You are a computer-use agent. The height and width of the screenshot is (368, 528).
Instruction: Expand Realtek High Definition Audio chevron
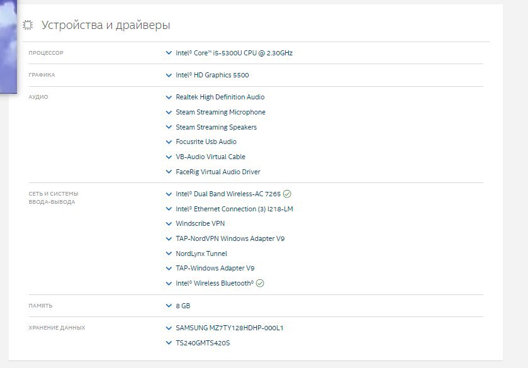tap(169, 98)
